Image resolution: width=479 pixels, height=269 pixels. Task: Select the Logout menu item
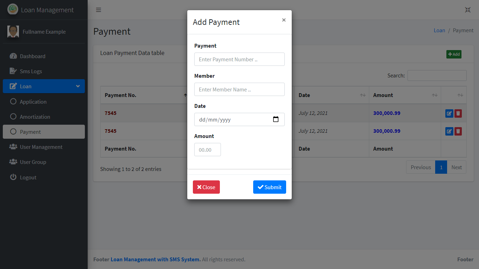pos(44,177)
